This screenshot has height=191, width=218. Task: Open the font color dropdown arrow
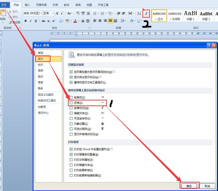click(78, 21)
